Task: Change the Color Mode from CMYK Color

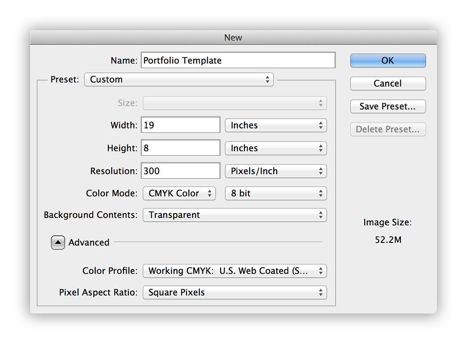Action: coord(179,193)
